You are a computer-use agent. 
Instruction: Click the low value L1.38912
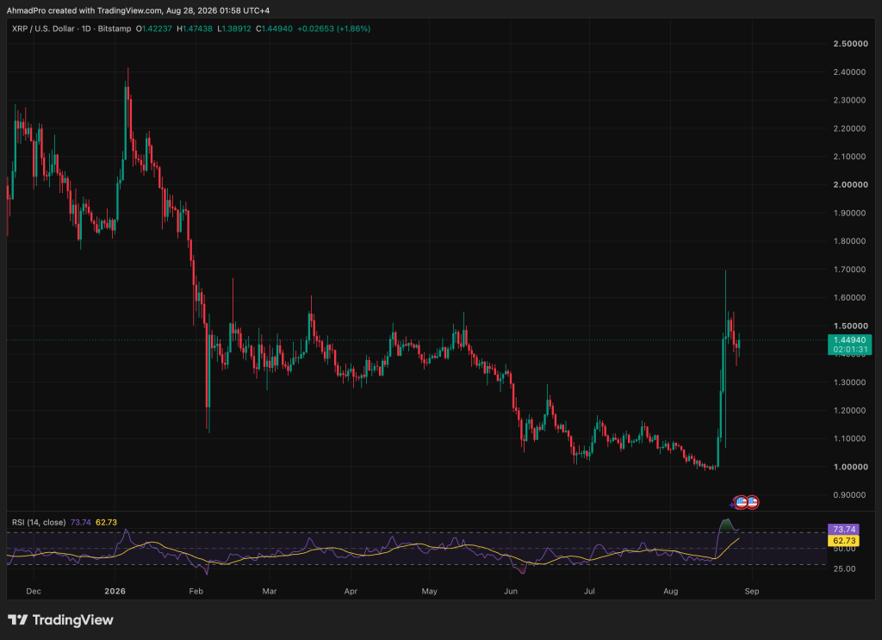click(234, 28)
